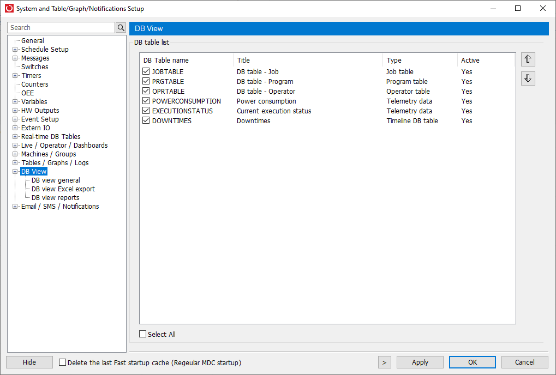Toggle the EXECUTIONSTATUS checkbox
Screen dimensions: 556x375
point(146,111)
